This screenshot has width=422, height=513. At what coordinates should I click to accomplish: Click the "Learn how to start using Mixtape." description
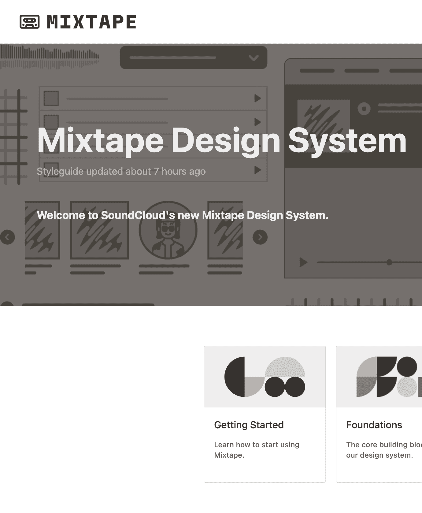coord(257,450)
